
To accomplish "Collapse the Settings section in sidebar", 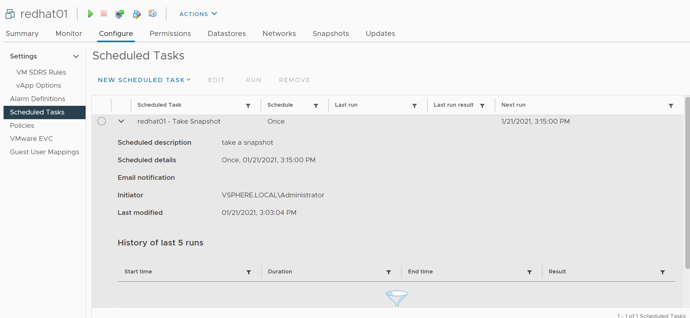I will coord(76,56).
